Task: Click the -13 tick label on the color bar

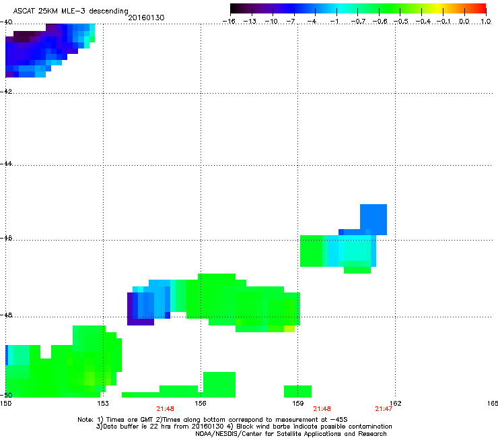Action: (x=250, y=22)
